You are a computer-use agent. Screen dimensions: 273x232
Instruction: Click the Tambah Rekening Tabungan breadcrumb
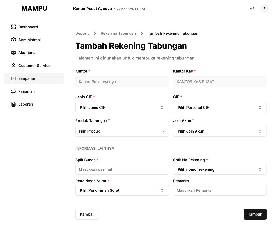coord(173,33)
